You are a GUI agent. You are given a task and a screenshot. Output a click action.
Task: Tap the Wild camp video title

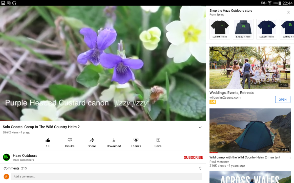click(245, 157)
